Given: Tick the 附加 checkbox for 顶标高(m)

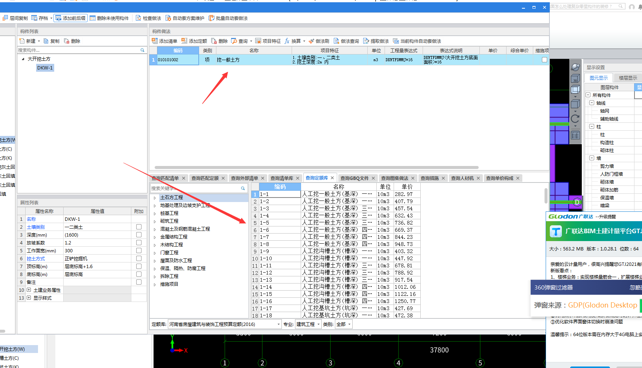Looking at the screenshot, I should tap(139, 266).
